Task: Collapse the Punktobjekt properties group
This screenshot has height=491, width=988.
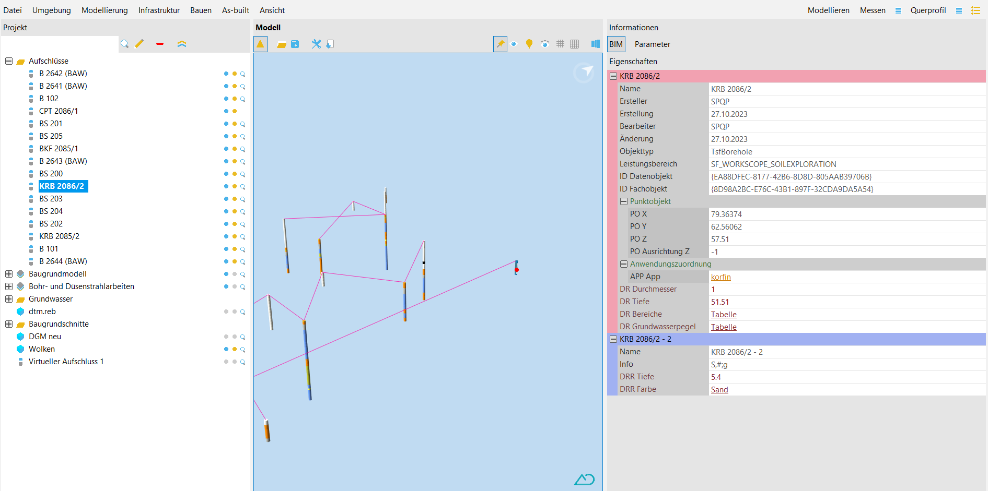Action: point(624,201)
